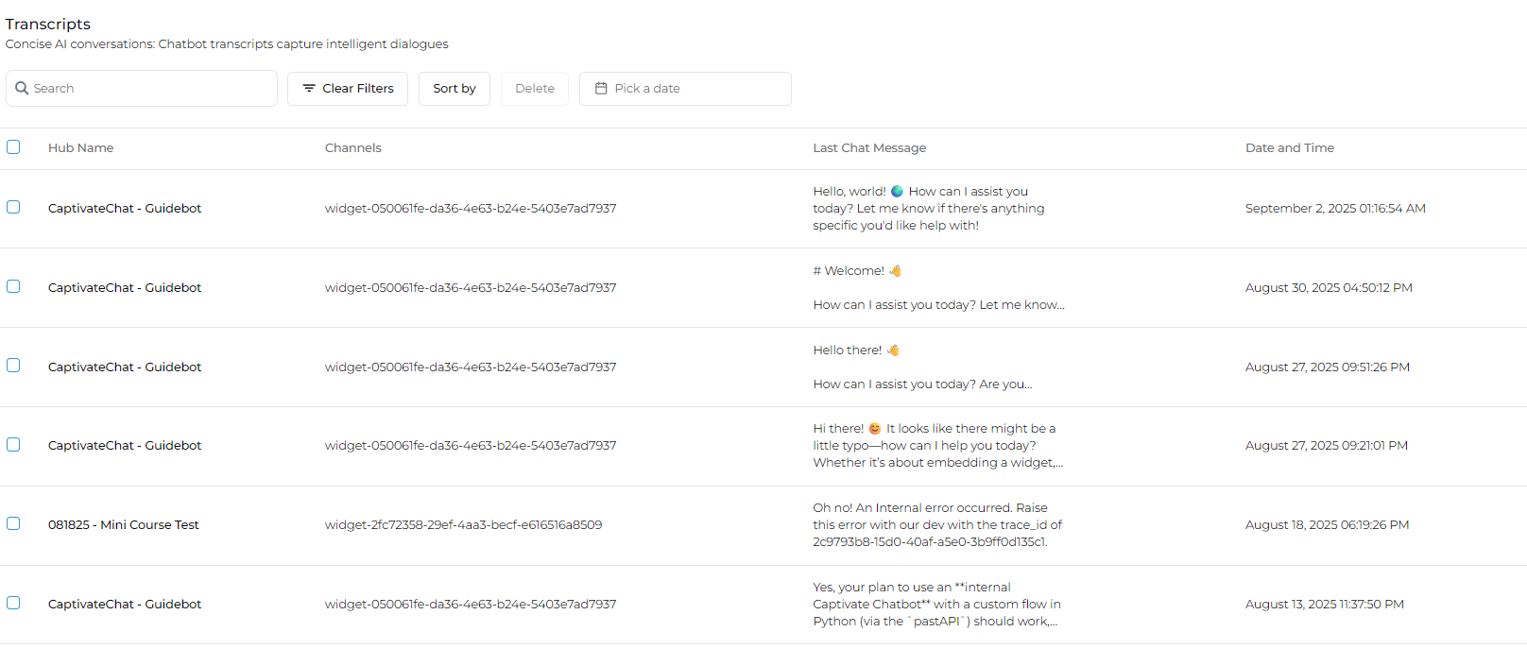Image resolution: width=1527 pixels, height=649 pixels.
Task: Click the date August 27, 2025 09:51:26 PM
Action: (1328, 367)
